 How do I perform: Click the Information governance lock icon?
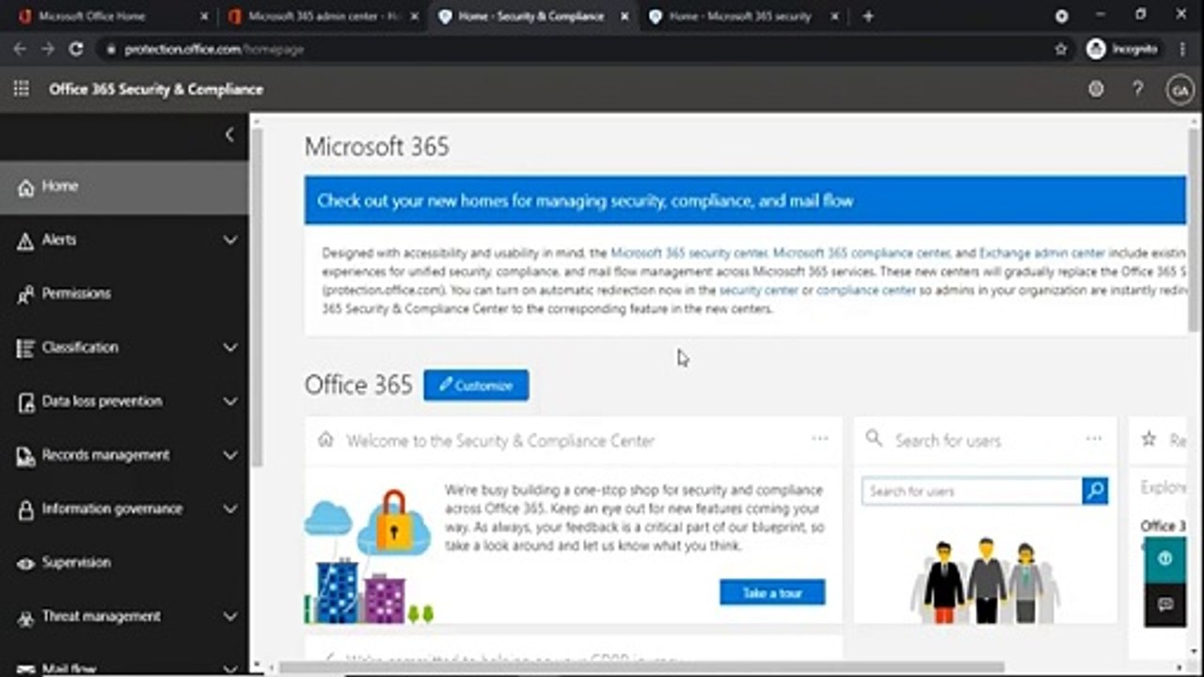(25, 510)
